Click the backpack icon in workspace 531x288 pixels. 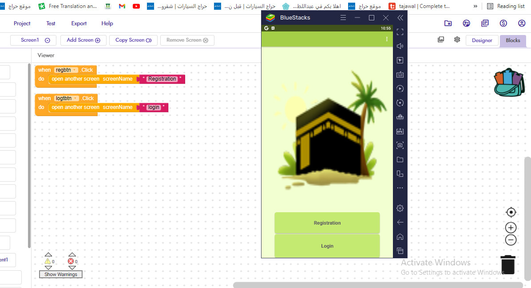(509, 82)
